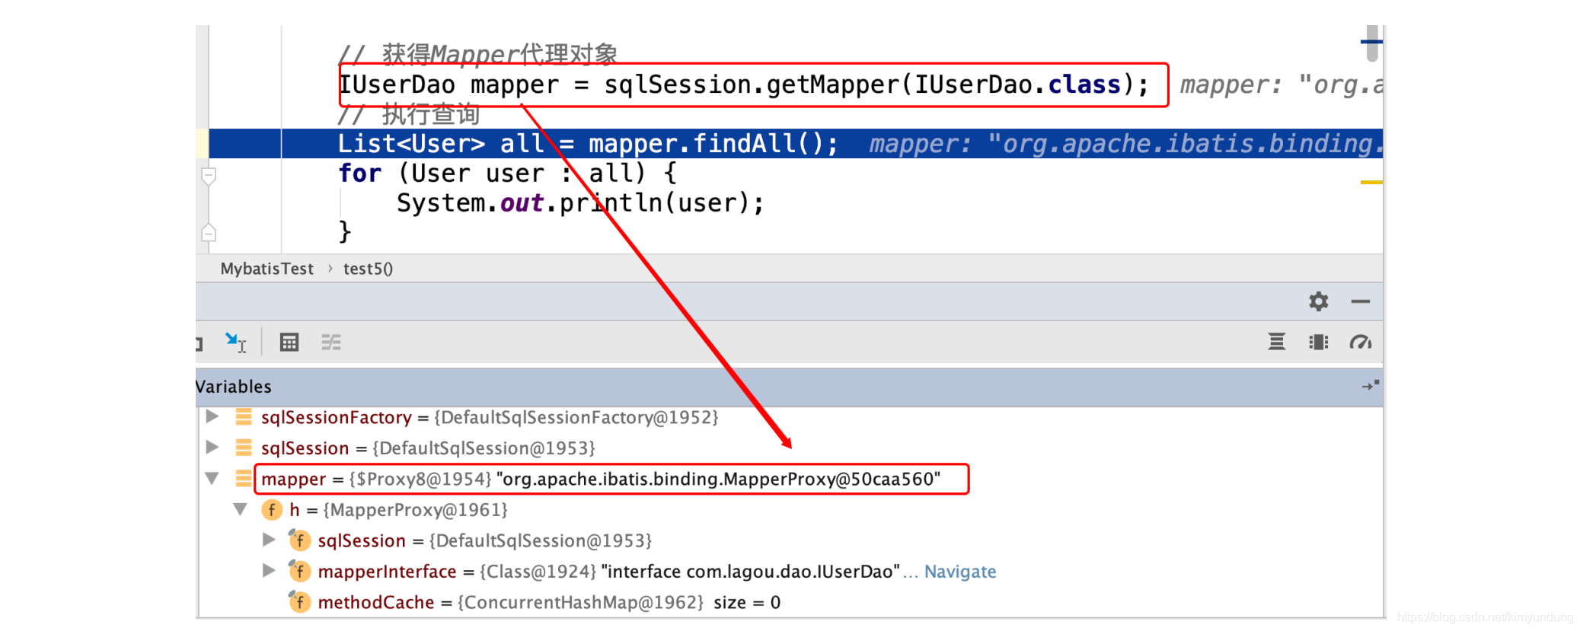Select MybatisTest in the breadcrumb bar
1580x631 pixels.
point(267,269)
